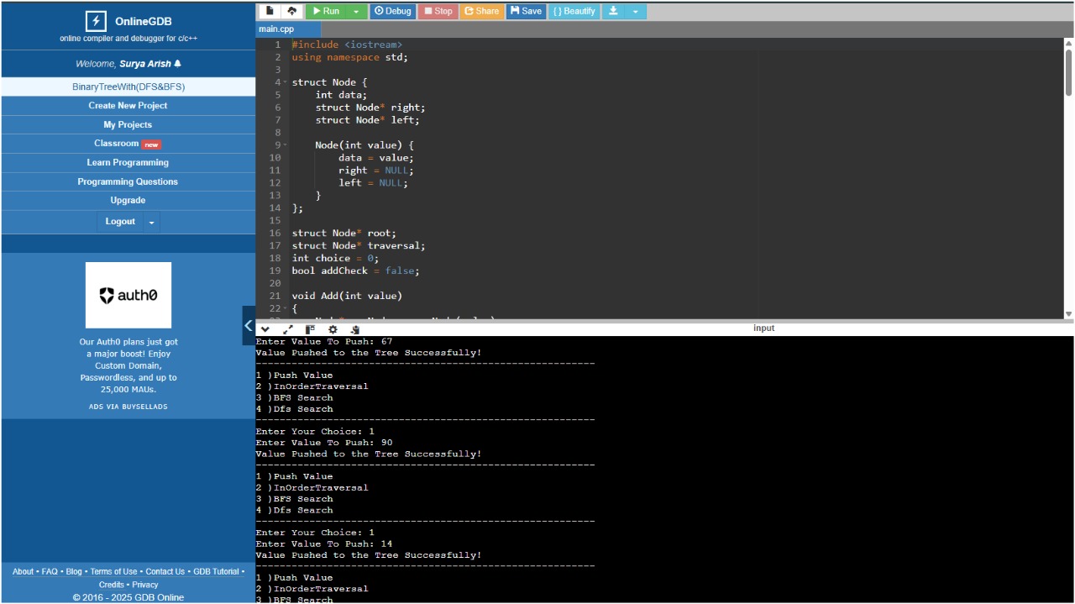Open My Projects in sidebar
The width and height of the screenshot is (1075, 604).
[128, 124]
